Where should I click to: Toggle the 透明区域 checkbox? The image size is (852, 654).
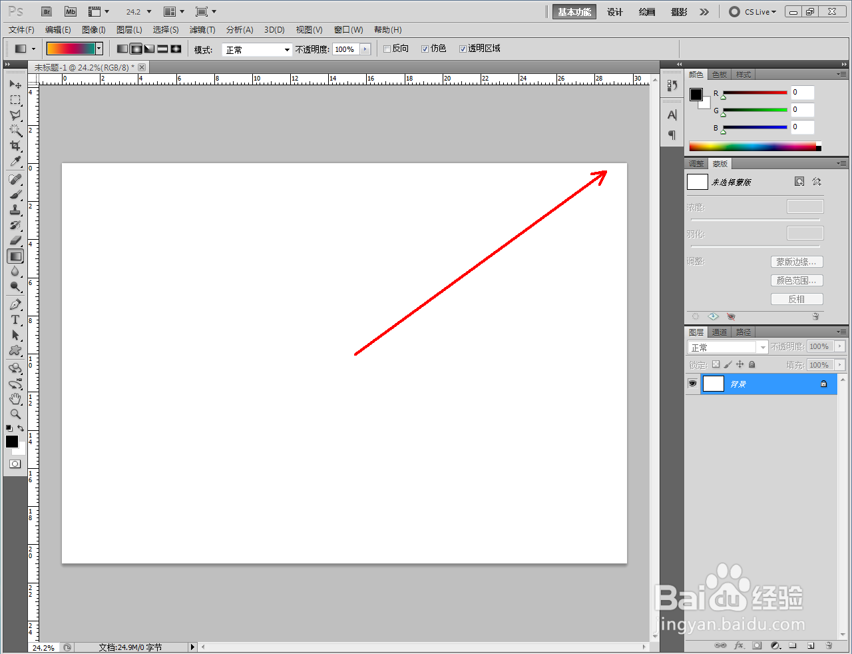pyautogui.click(x=463, y=49)
